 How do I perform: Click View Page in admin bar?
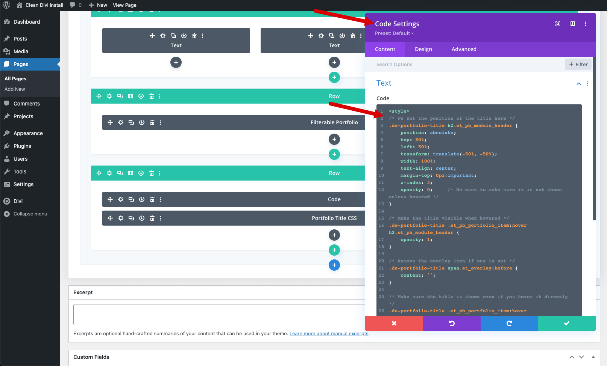tap(124, 5)
